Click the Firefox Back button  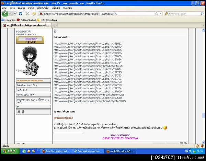(x=5, y=13)
